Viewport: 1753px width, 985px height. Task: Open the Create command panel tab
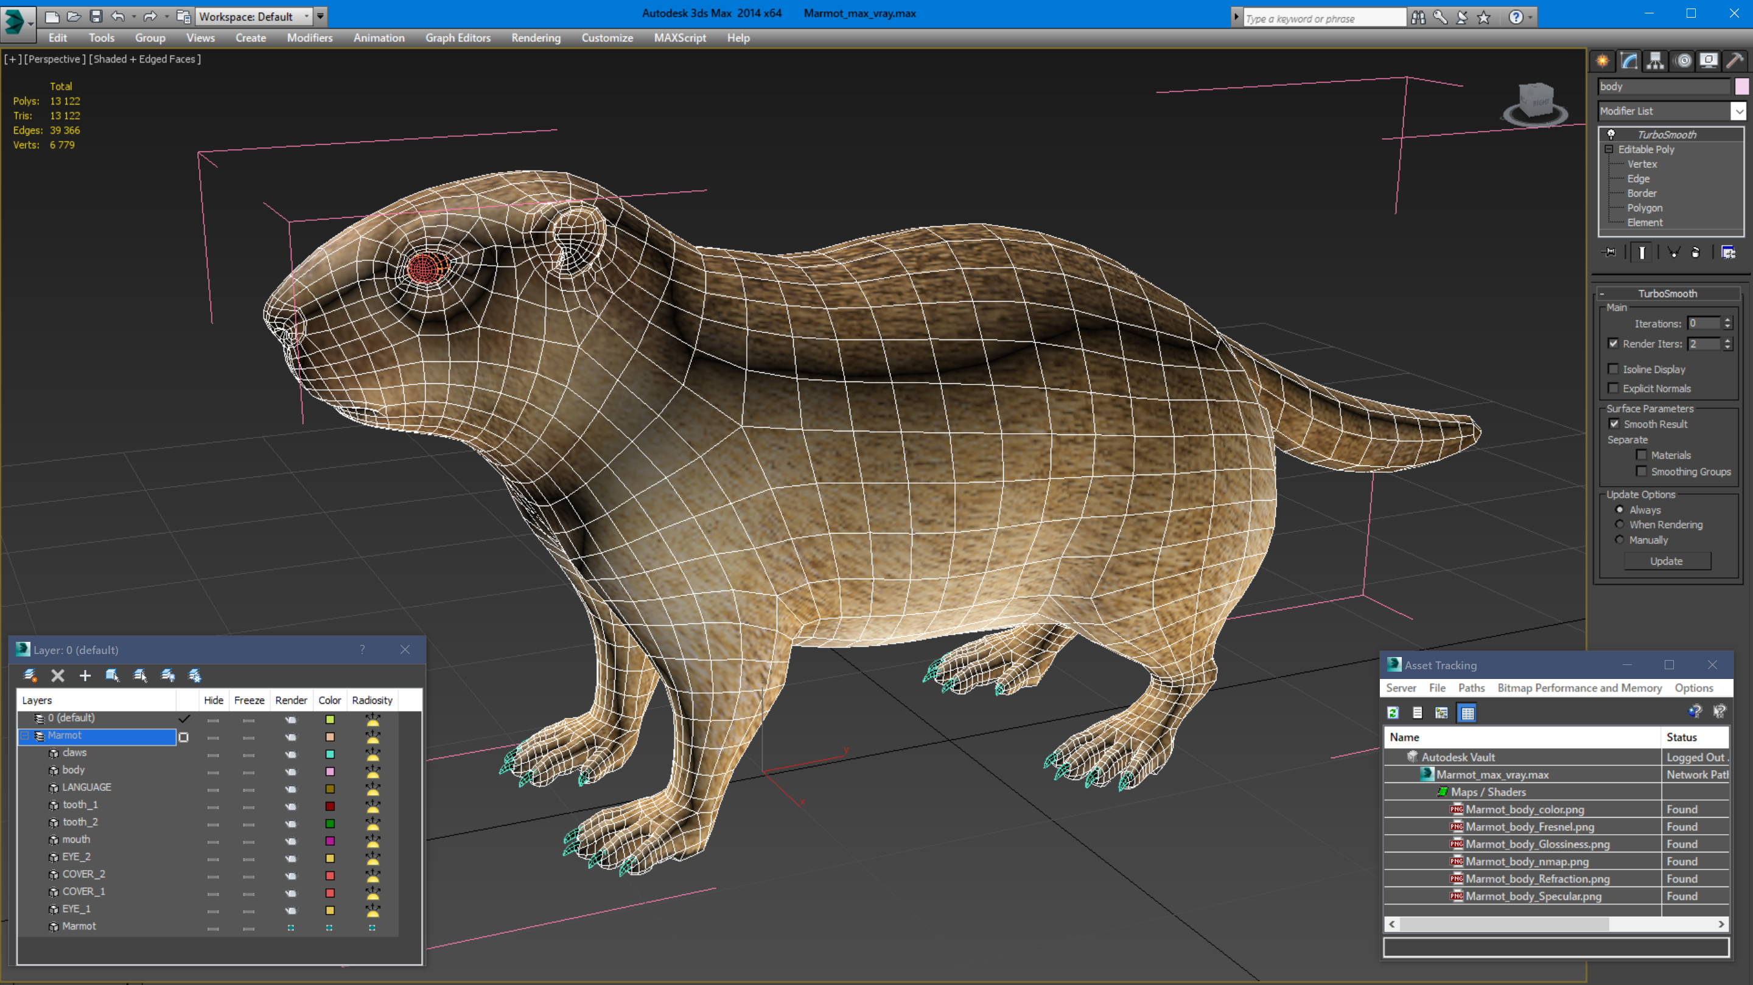point(1603,61)
